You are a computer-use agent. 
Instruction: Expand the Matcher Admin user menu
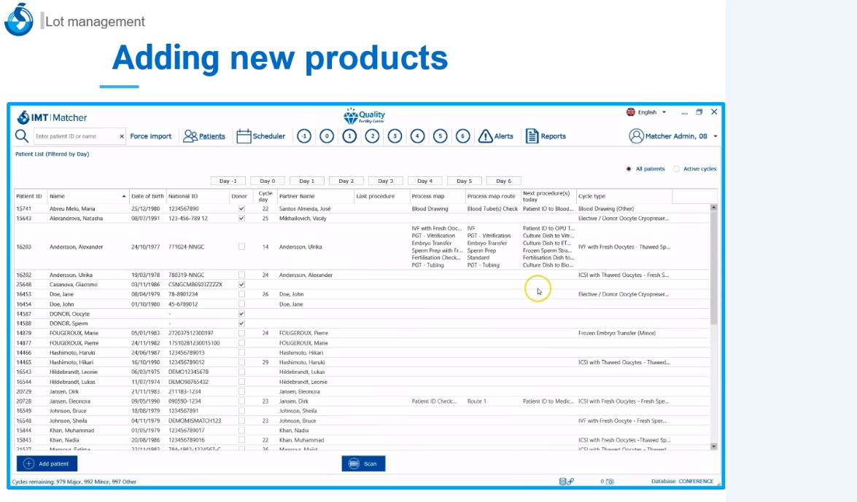[715, 136]
